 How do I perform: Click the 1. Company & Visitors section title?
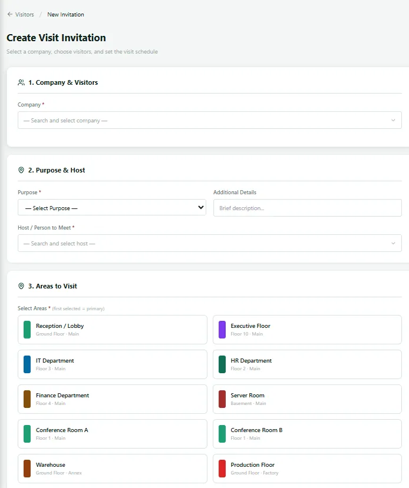coord(63,82)
